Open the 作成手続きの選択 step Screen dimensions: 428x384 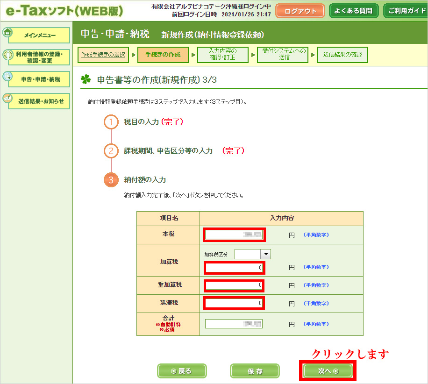point(103,54)
